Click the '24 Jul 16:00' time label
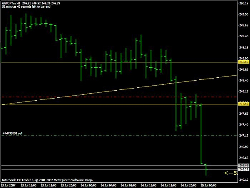Viewport: 250px width, 188px height. 168,186
